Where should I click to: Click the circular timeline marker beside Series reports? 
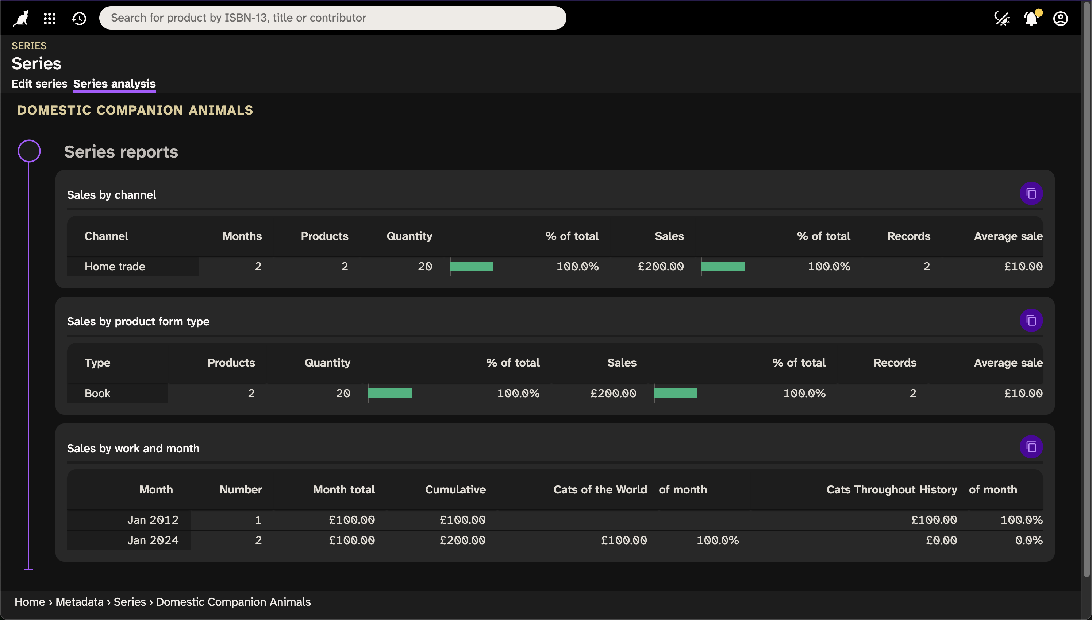[x=29, y=150]
